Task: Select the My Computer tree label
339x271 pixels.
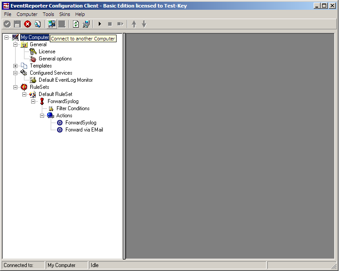Action: 35,37
